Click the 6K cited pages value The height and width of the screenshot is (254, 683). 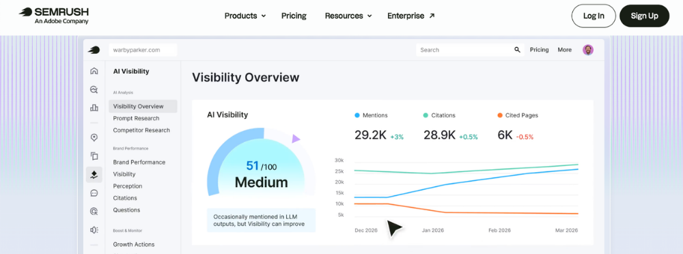coord(505,135)
